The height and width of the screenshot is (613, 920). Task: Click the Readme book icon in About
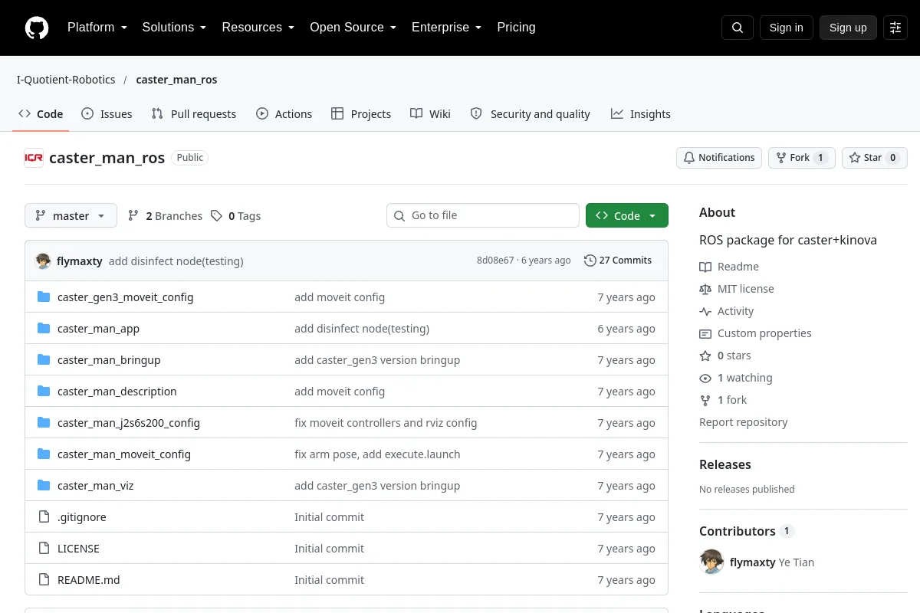click(x=705, y=267)
